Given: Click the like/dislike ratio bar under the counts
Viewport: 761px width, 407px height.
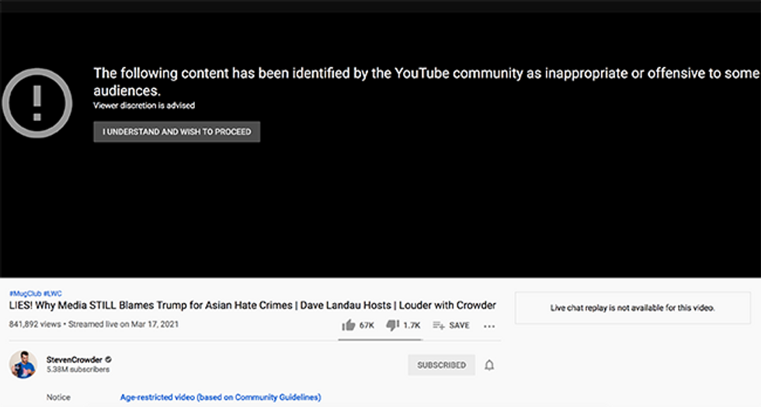Looking at the screenshot, I should [x=380, y=340].
